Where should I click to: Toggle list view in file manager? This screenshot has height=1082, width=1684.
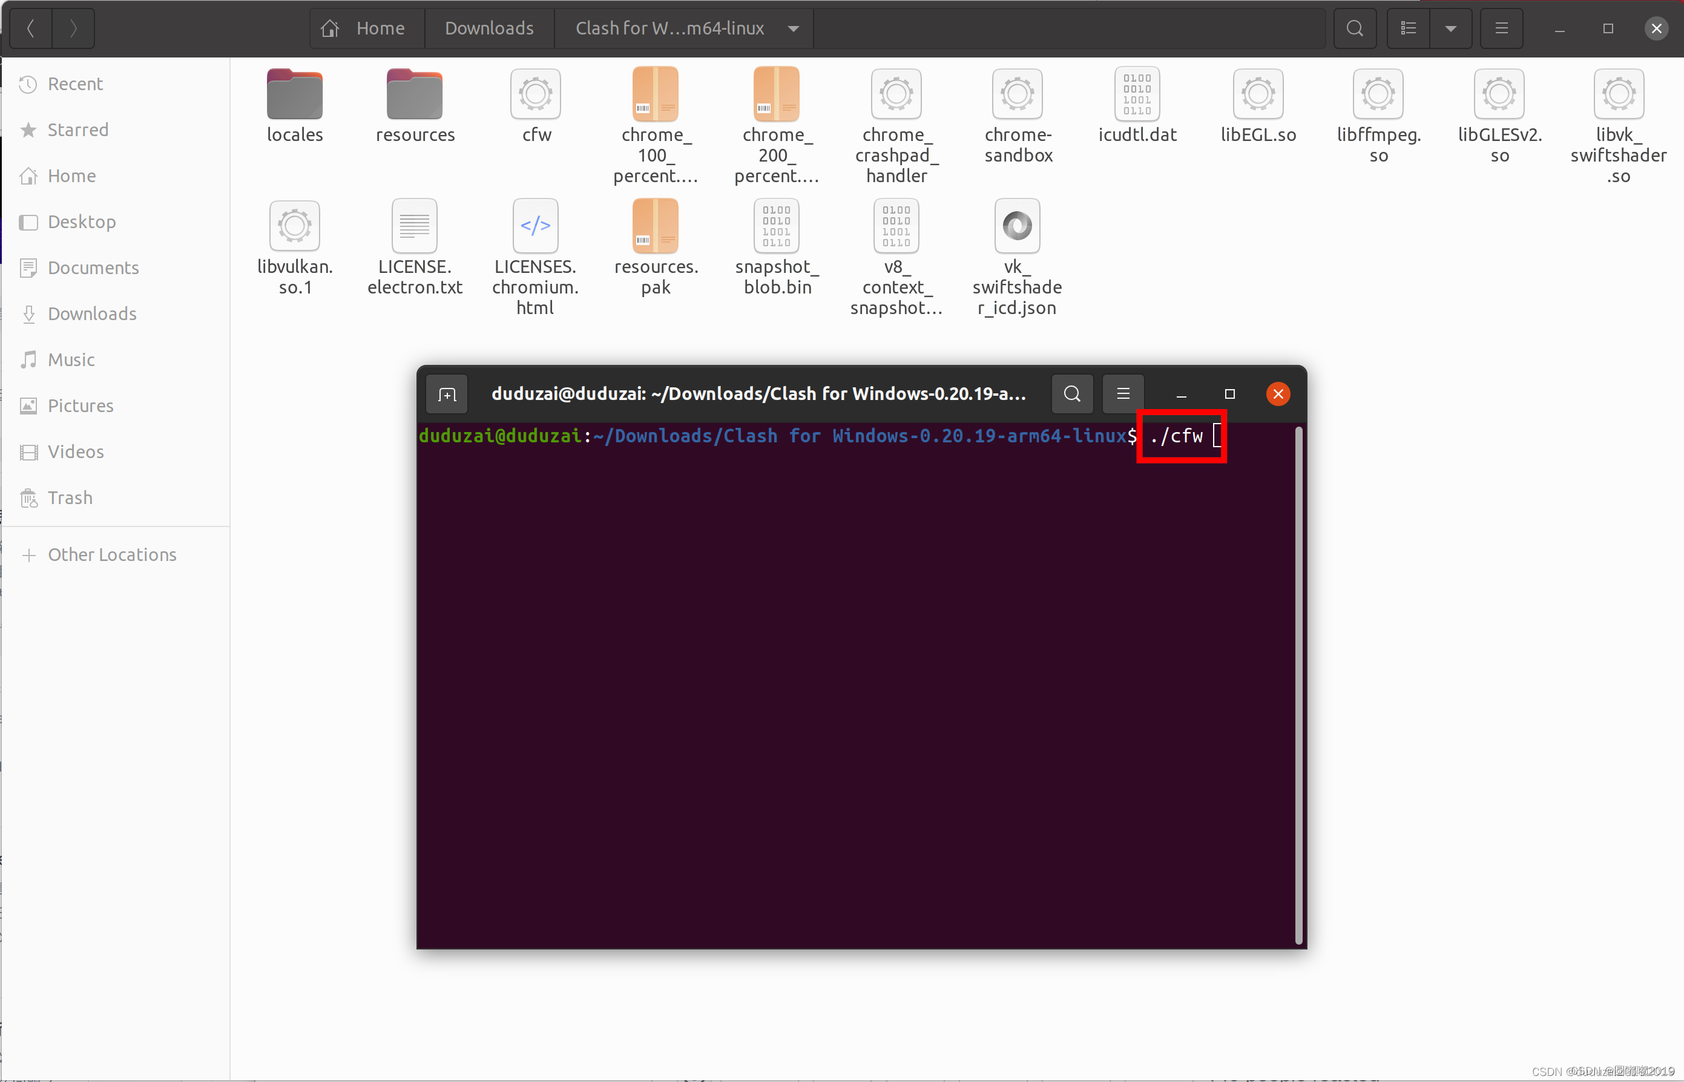click(1409, 28)
